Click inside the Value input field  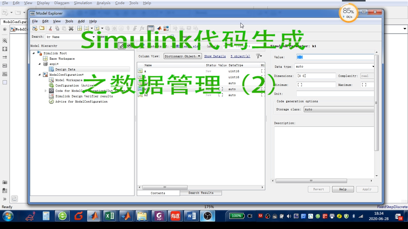click(334, 57)
